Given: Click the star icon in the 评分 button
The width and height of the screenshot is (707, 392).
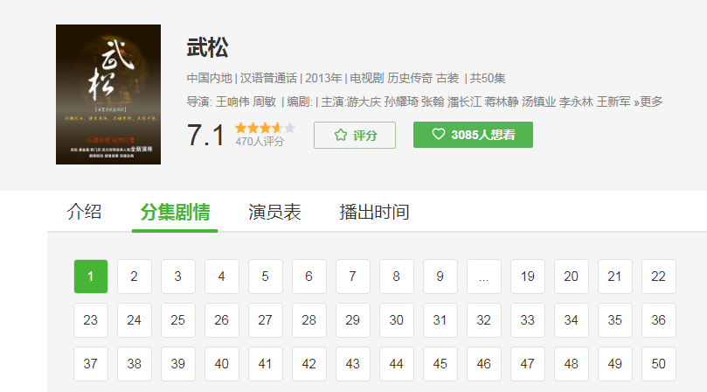Looking at the screenshot, I should click(x=341, y=135).
